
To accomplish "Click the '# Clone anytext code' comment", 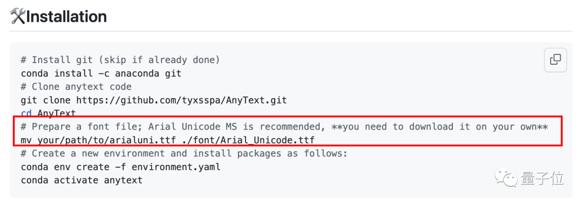I will click(76, 87).
